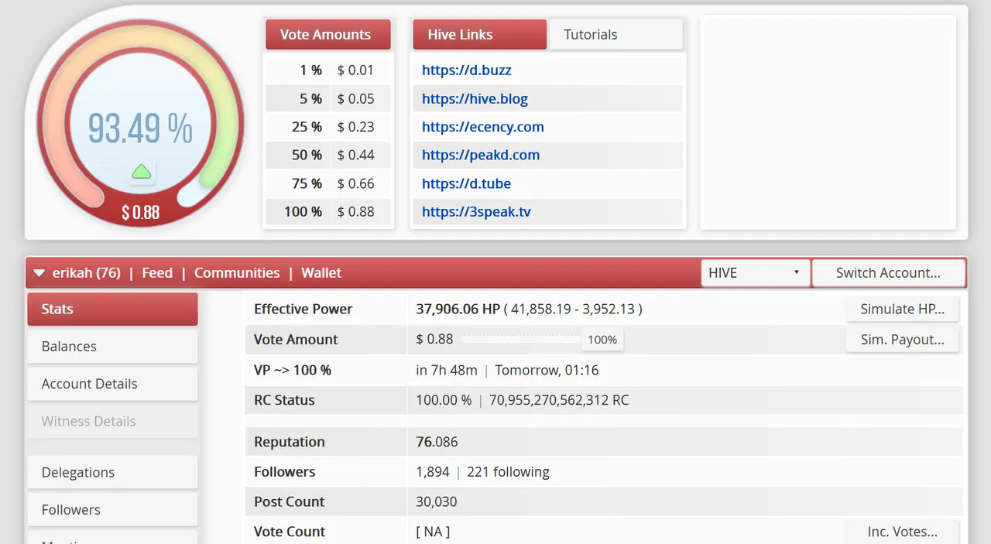Open the Vote Amounts tab
Screen dimensions: 991x544
[x=327, y=35]
